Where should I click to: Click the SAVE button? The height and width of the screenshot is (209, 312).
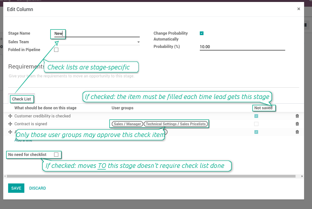16,188
